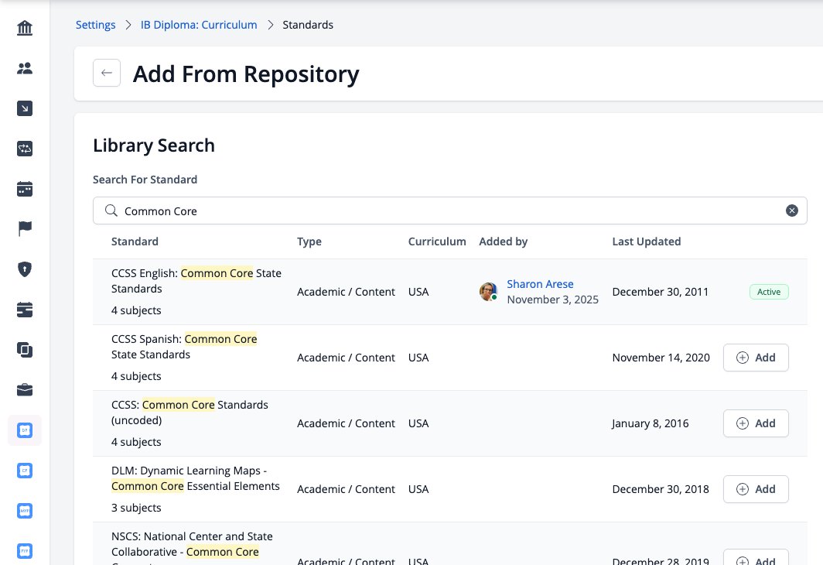This screenshot has width=823, height=565.
Task: Click Academic / Content in CCSS English row
Action: (346, 292)
